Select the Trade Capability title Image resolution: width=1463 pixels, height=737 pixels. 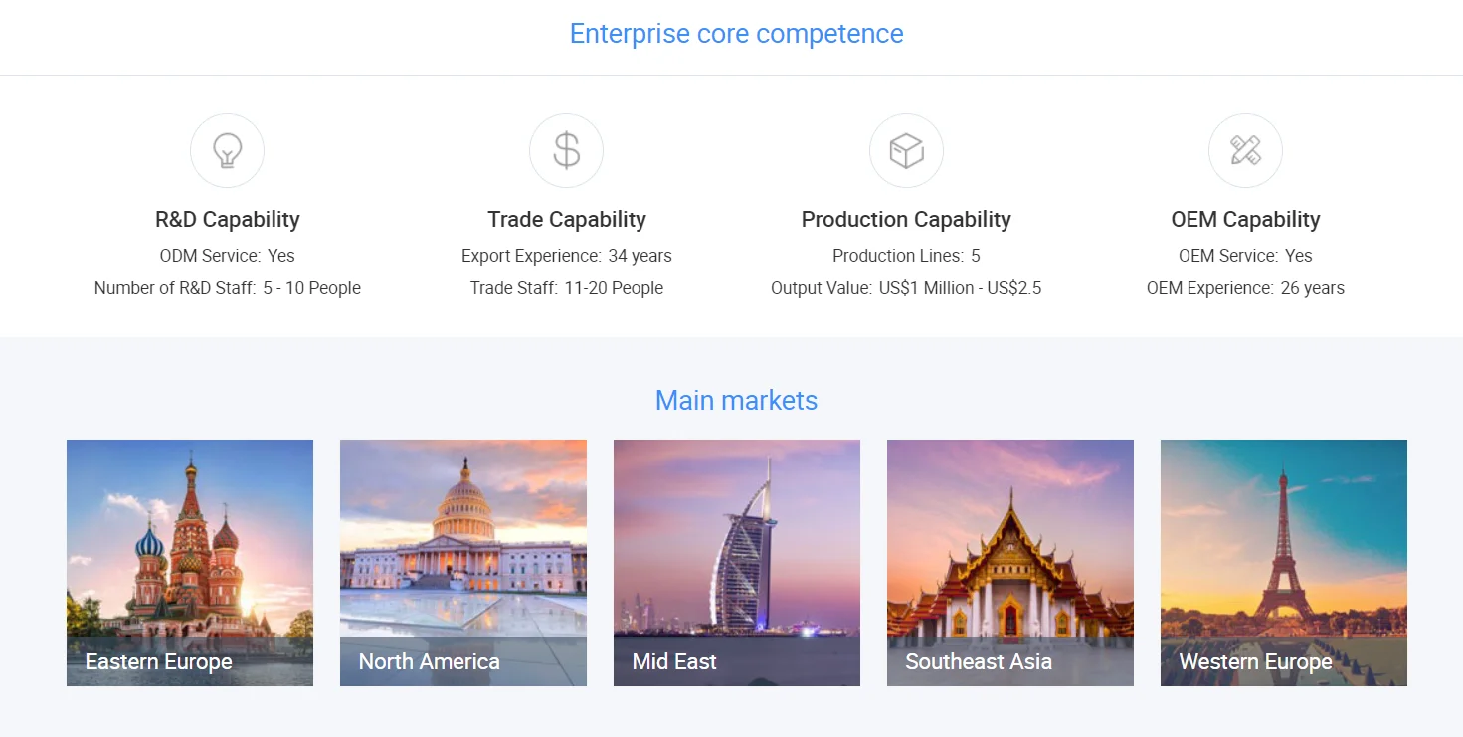click(x=567, y=219)
